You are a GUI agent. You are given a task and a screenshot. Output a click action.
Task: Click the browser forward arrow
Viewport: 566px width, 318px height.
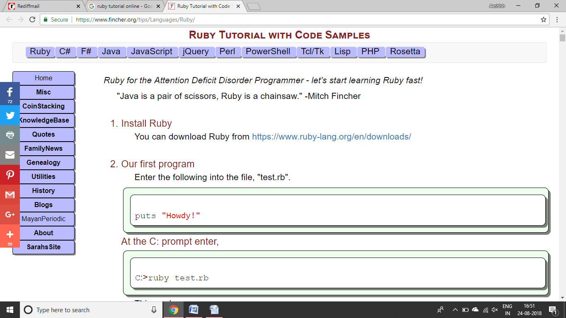pos(21,19)
